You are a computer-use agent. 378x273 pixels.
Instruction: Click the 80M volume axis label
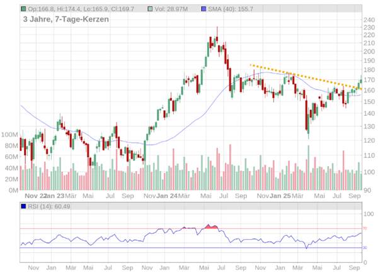point(11,146)
